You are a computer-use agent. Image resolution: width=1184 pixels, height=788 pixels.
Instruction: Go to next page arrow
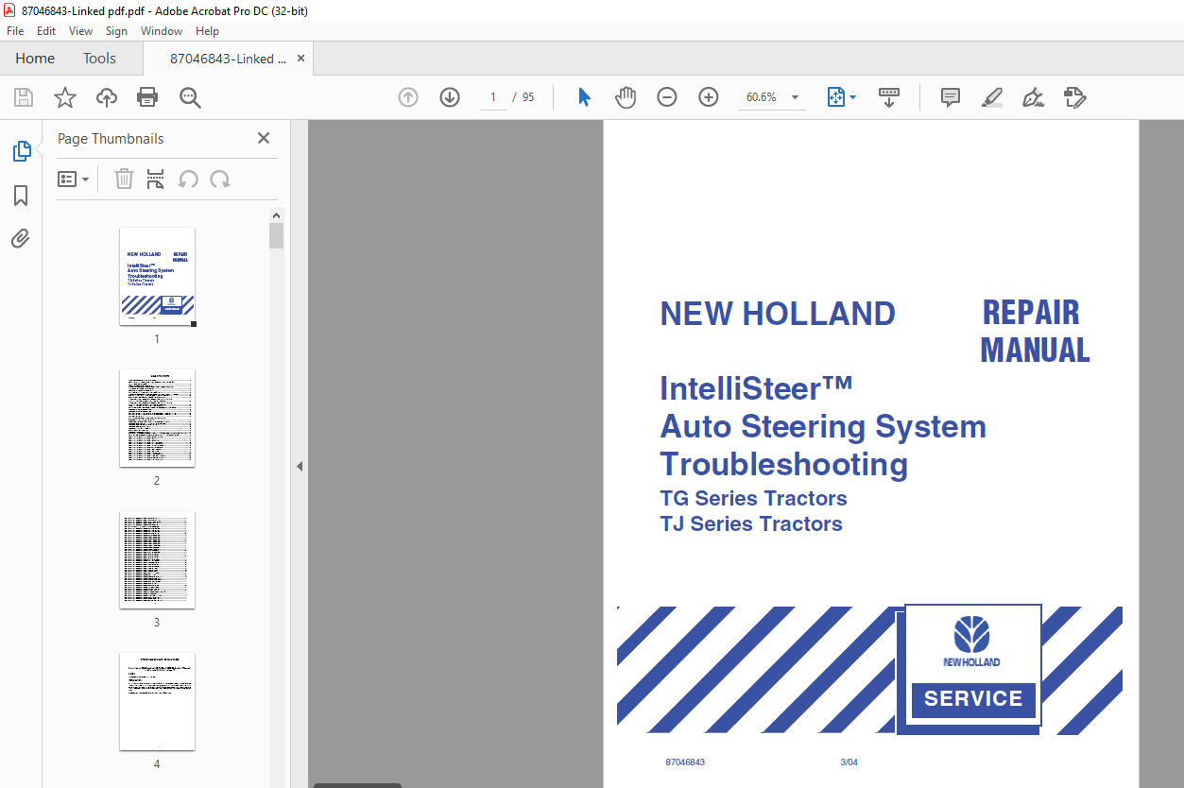tap(450, 97)
